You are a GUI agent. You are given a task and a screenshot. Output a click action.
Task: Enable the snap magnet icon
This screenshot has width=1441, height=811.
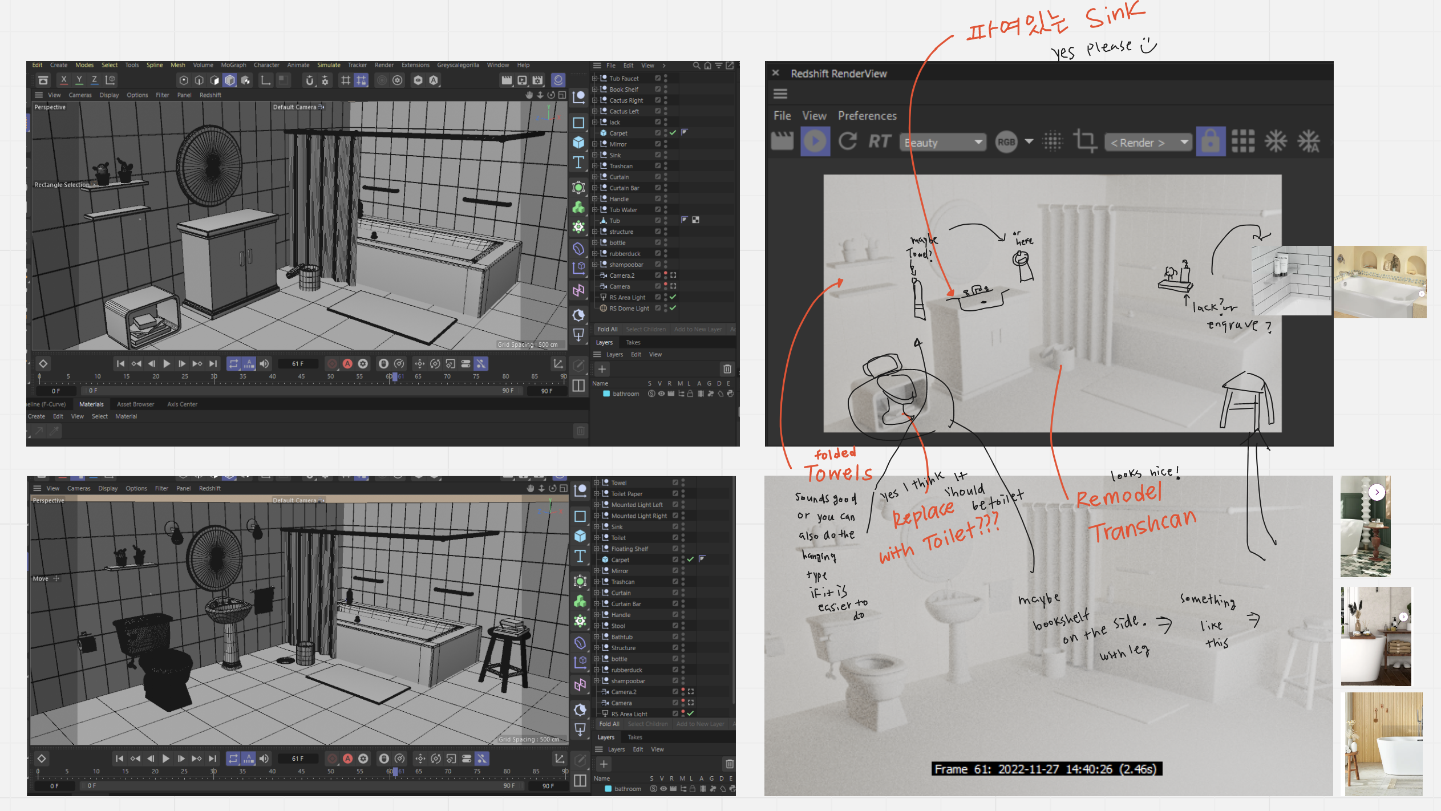pyautogui.click(x=309, y=80)
